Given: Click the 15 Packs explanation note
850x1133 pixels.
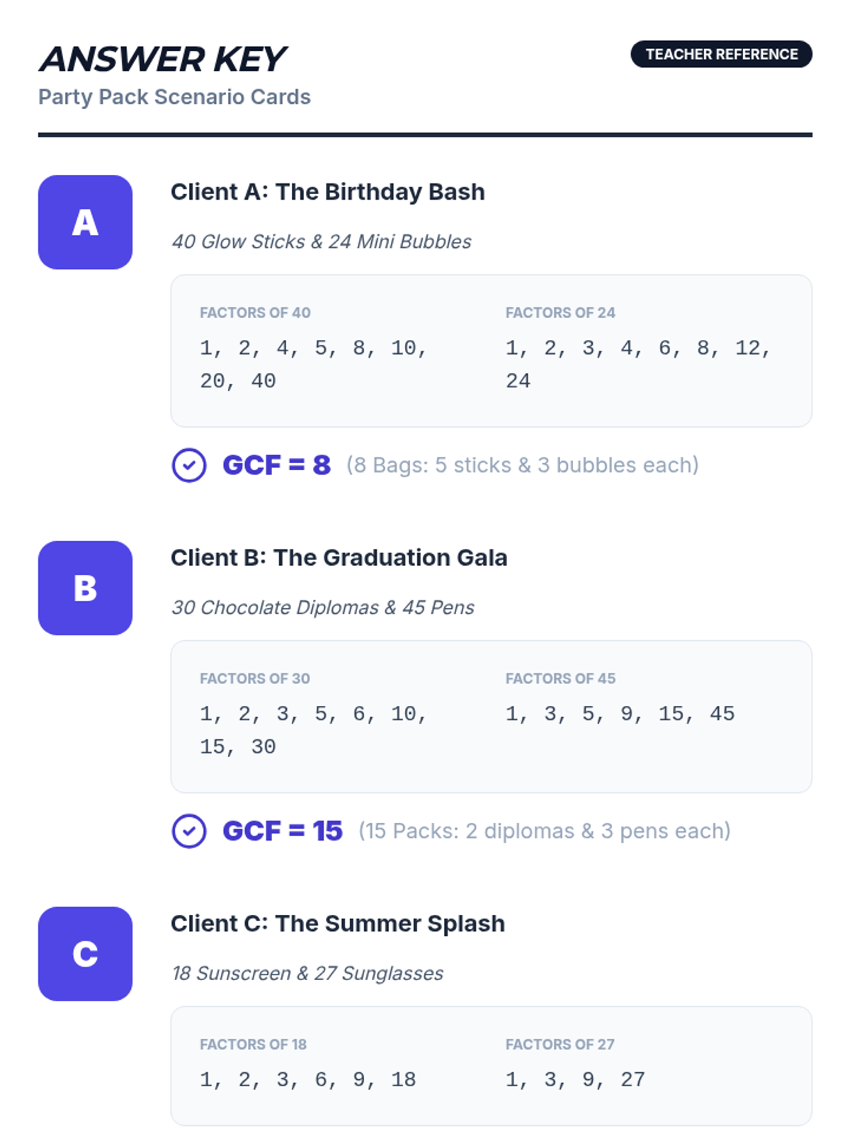Looking at the screenshot, I should (x=544, y=831).
